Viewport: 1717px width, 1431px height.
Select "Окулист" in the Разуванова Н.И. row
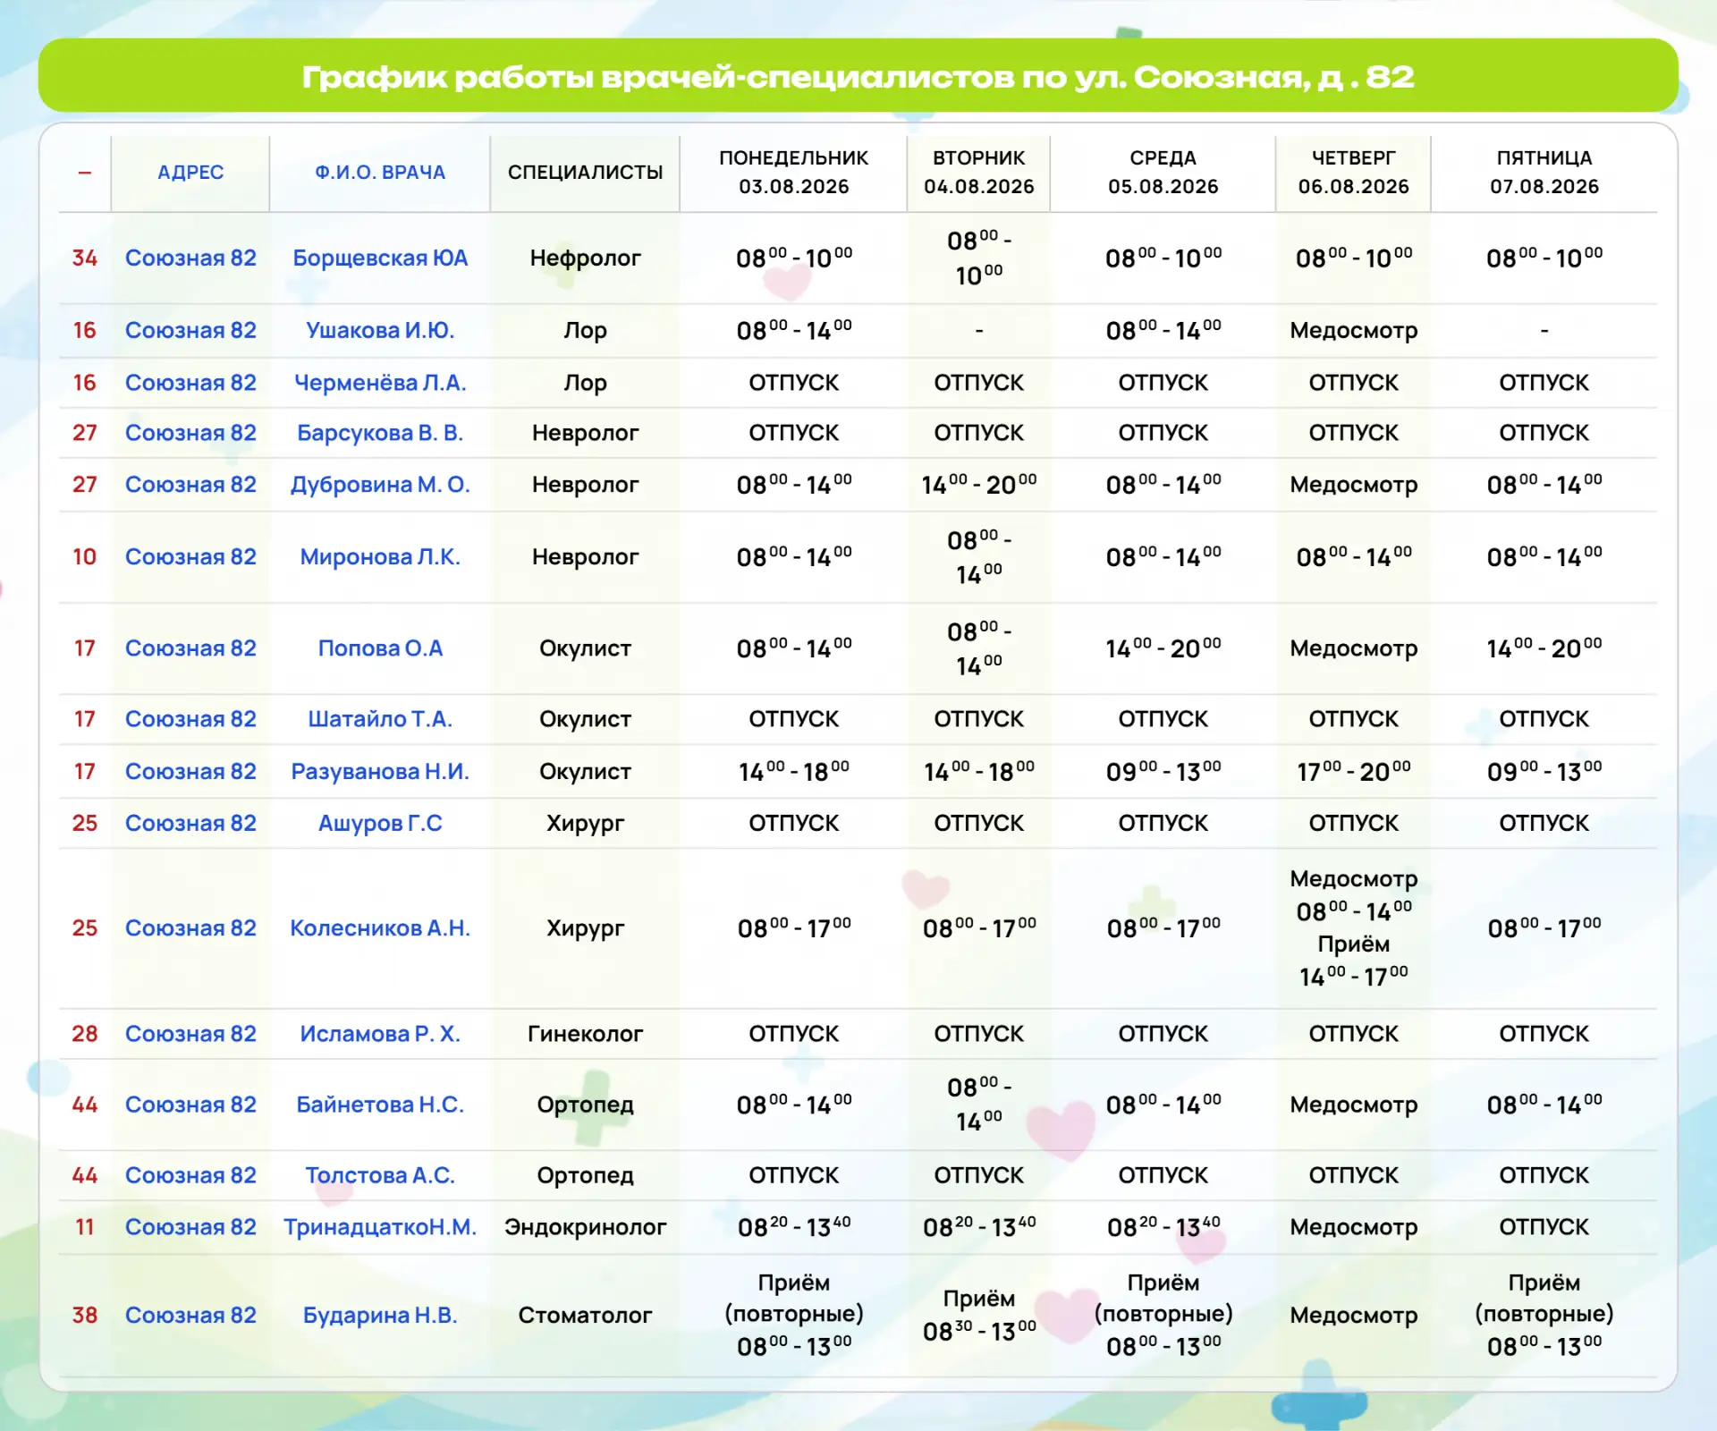pos(586,771)
